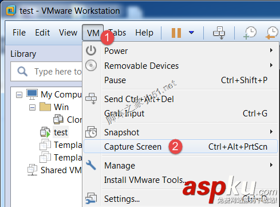The height and width of the screenshot is (207, 280).
Task: Click the Ctrl+G shortcut text
Action: [x=255, y=114]
